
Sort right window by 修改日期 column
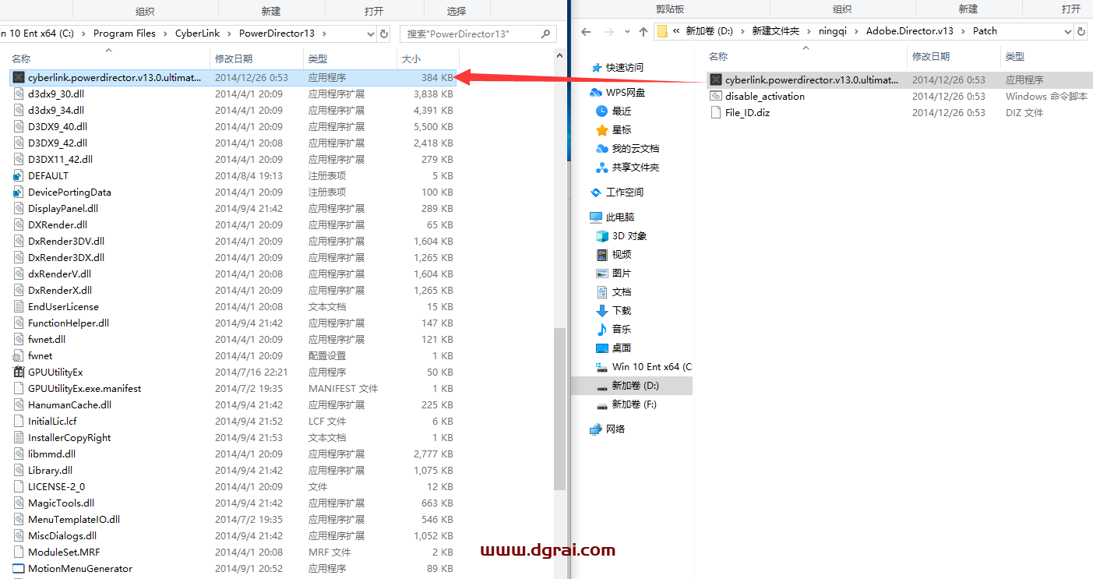[x=954, y=57]
